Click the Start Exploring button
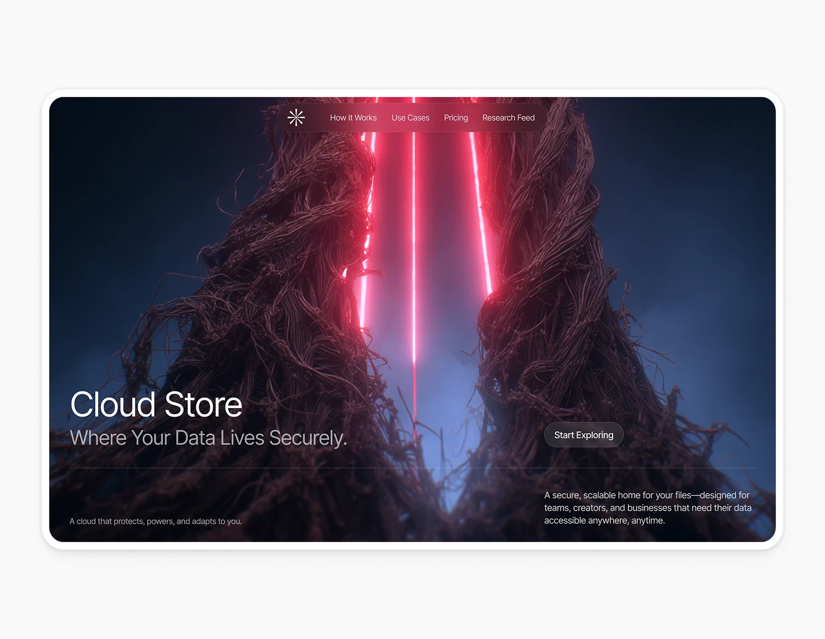Viewport: 825px width, 639px height. click(x=584, y=434)
